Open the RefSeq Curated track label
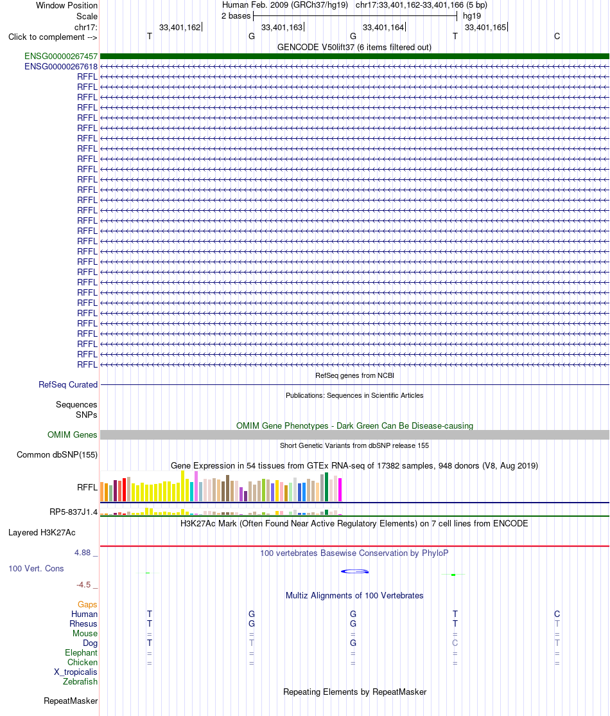This screenshot has width=610, height=716. 68,384
